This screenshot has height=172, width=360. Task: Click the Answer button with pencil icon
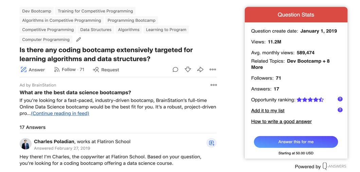tap(33, 70)
